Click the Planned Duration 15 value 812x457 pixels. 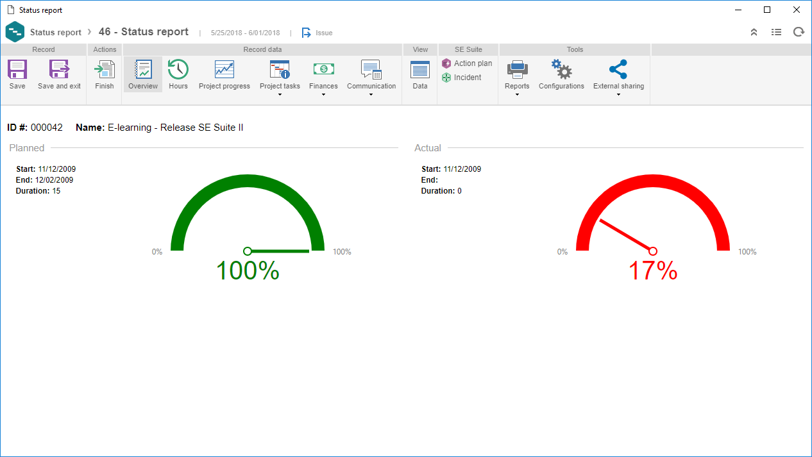tap(56, 191)
